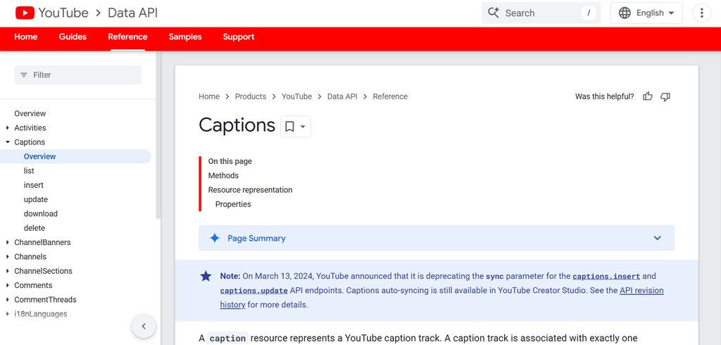Image resolution: width=721 pixels, height=345 pixels.
Task: Expand the ChannelSections tree arrow
Action: [7, 271]
